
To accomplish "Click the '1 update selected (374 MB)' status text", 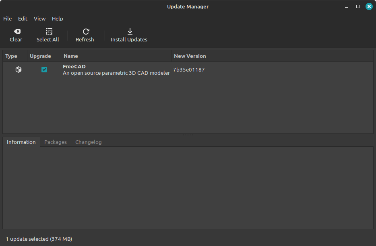I will (x=39, y=239).
